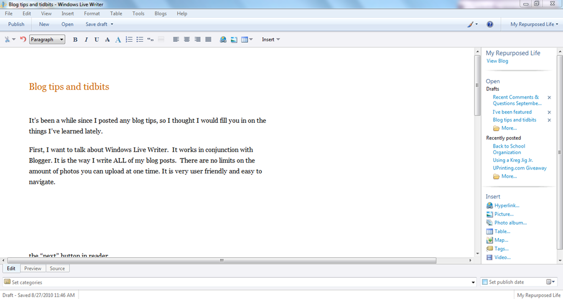The height and width of the screenshot is (299, 563).
Task: Expand the table icon dropdown arrow
Action: (x=251, y=40)
